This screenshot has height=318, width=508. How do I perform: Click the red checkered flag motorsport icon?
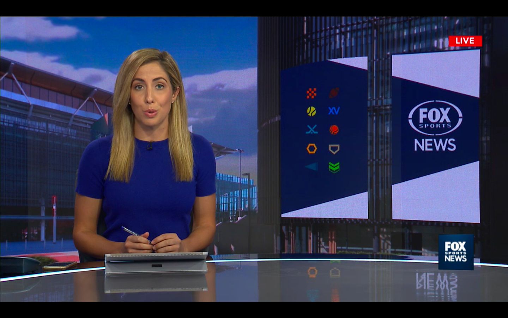[311, 93]
